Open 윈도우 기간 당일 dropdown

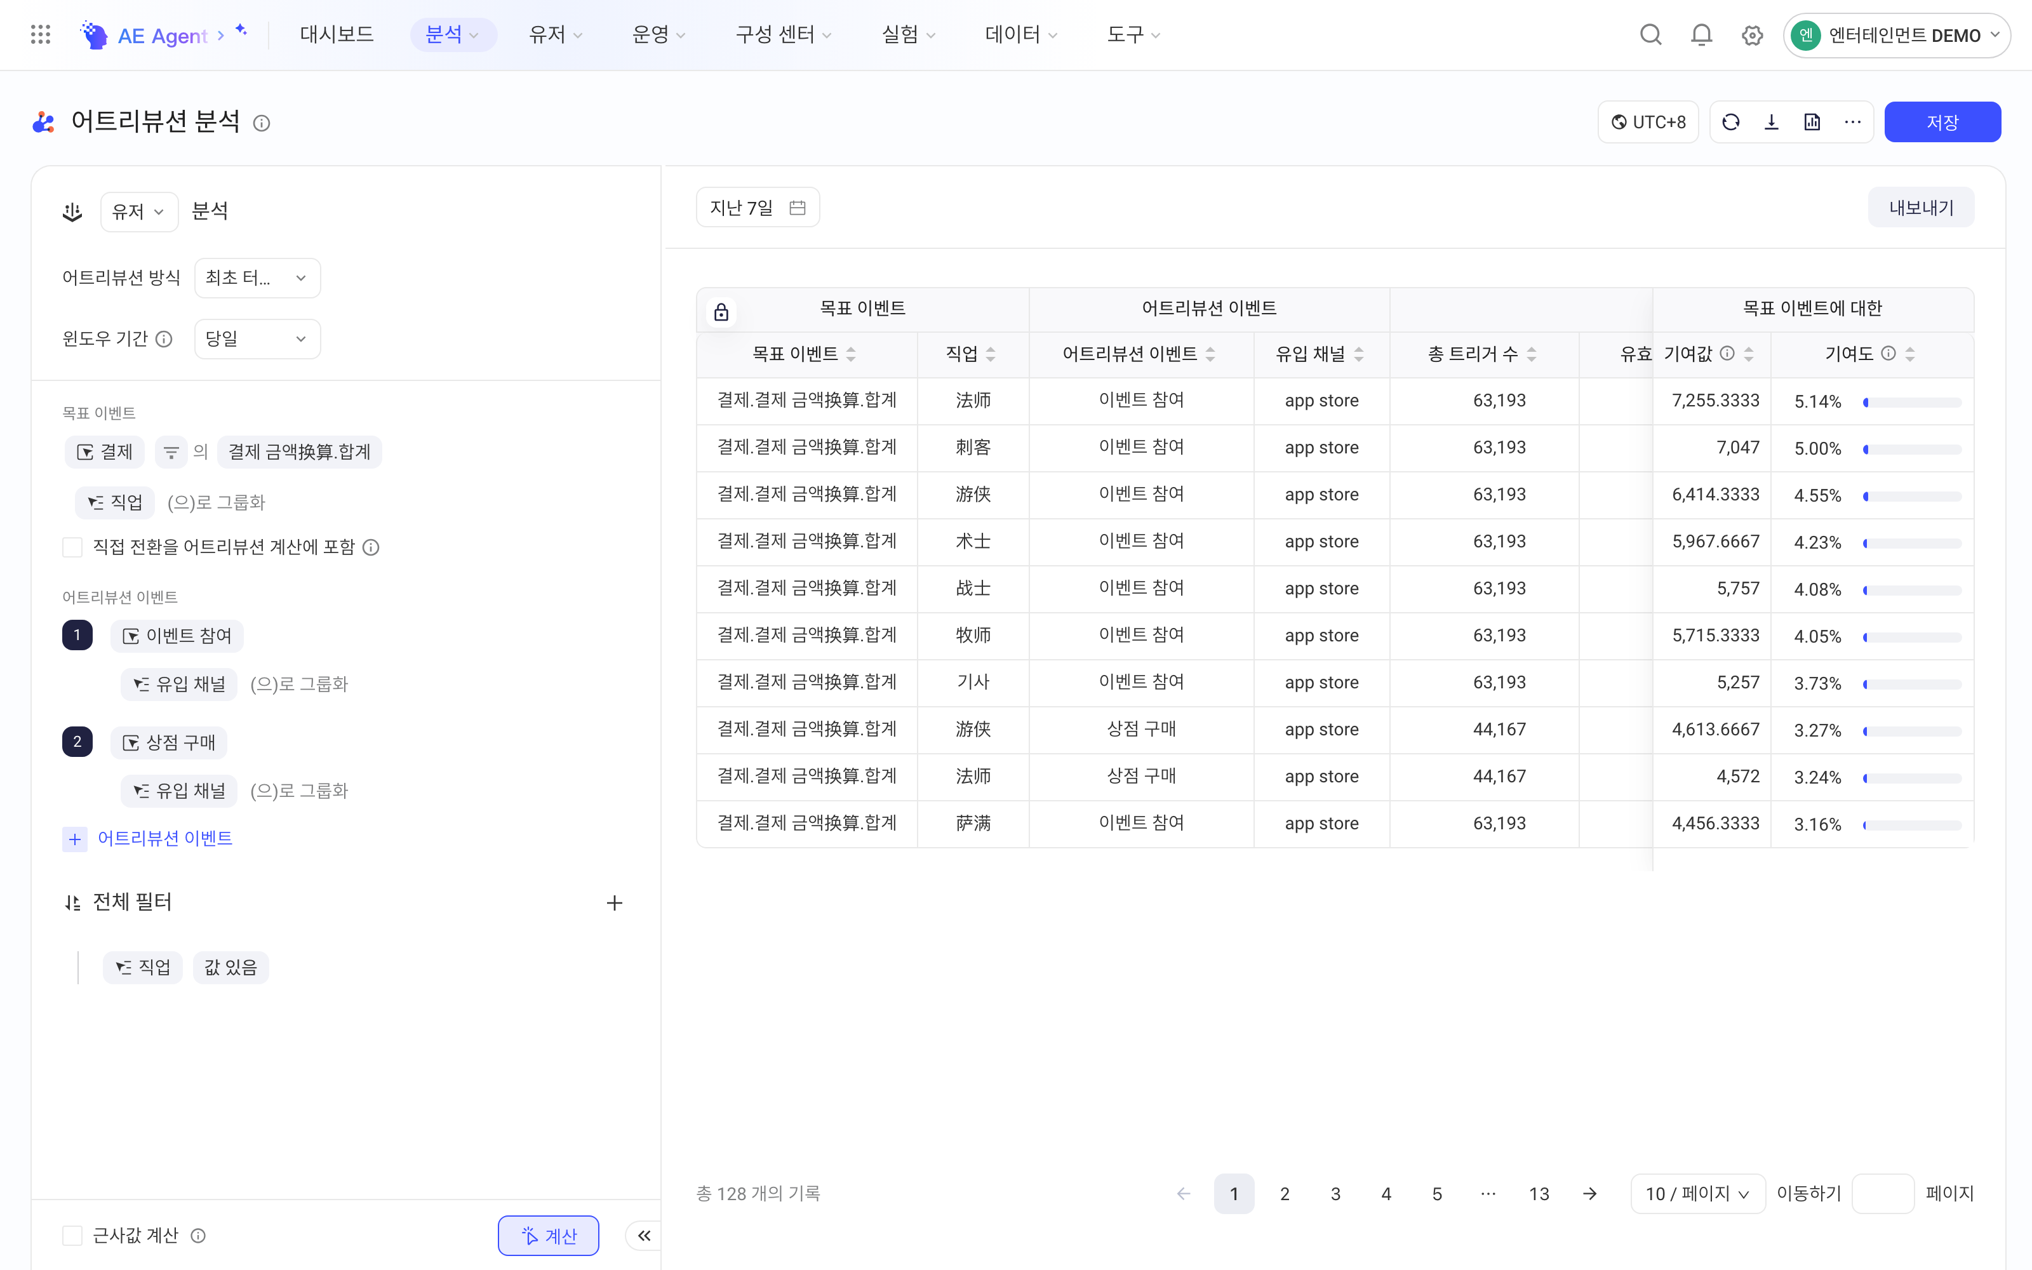click(257, 338)
